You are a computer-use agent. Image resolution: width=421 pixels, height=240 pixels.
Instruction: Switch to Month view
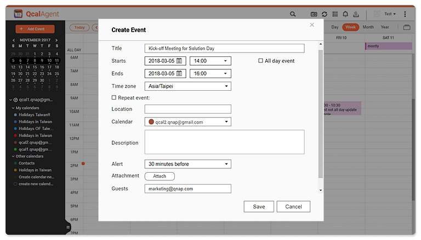[368, 27]
